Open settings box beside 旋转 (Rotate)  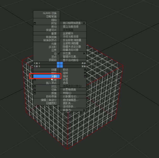click(x=85, y=73)
